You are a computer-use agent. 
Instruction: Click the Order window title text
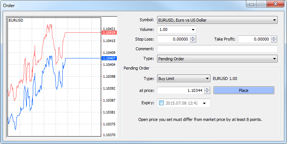9,6
